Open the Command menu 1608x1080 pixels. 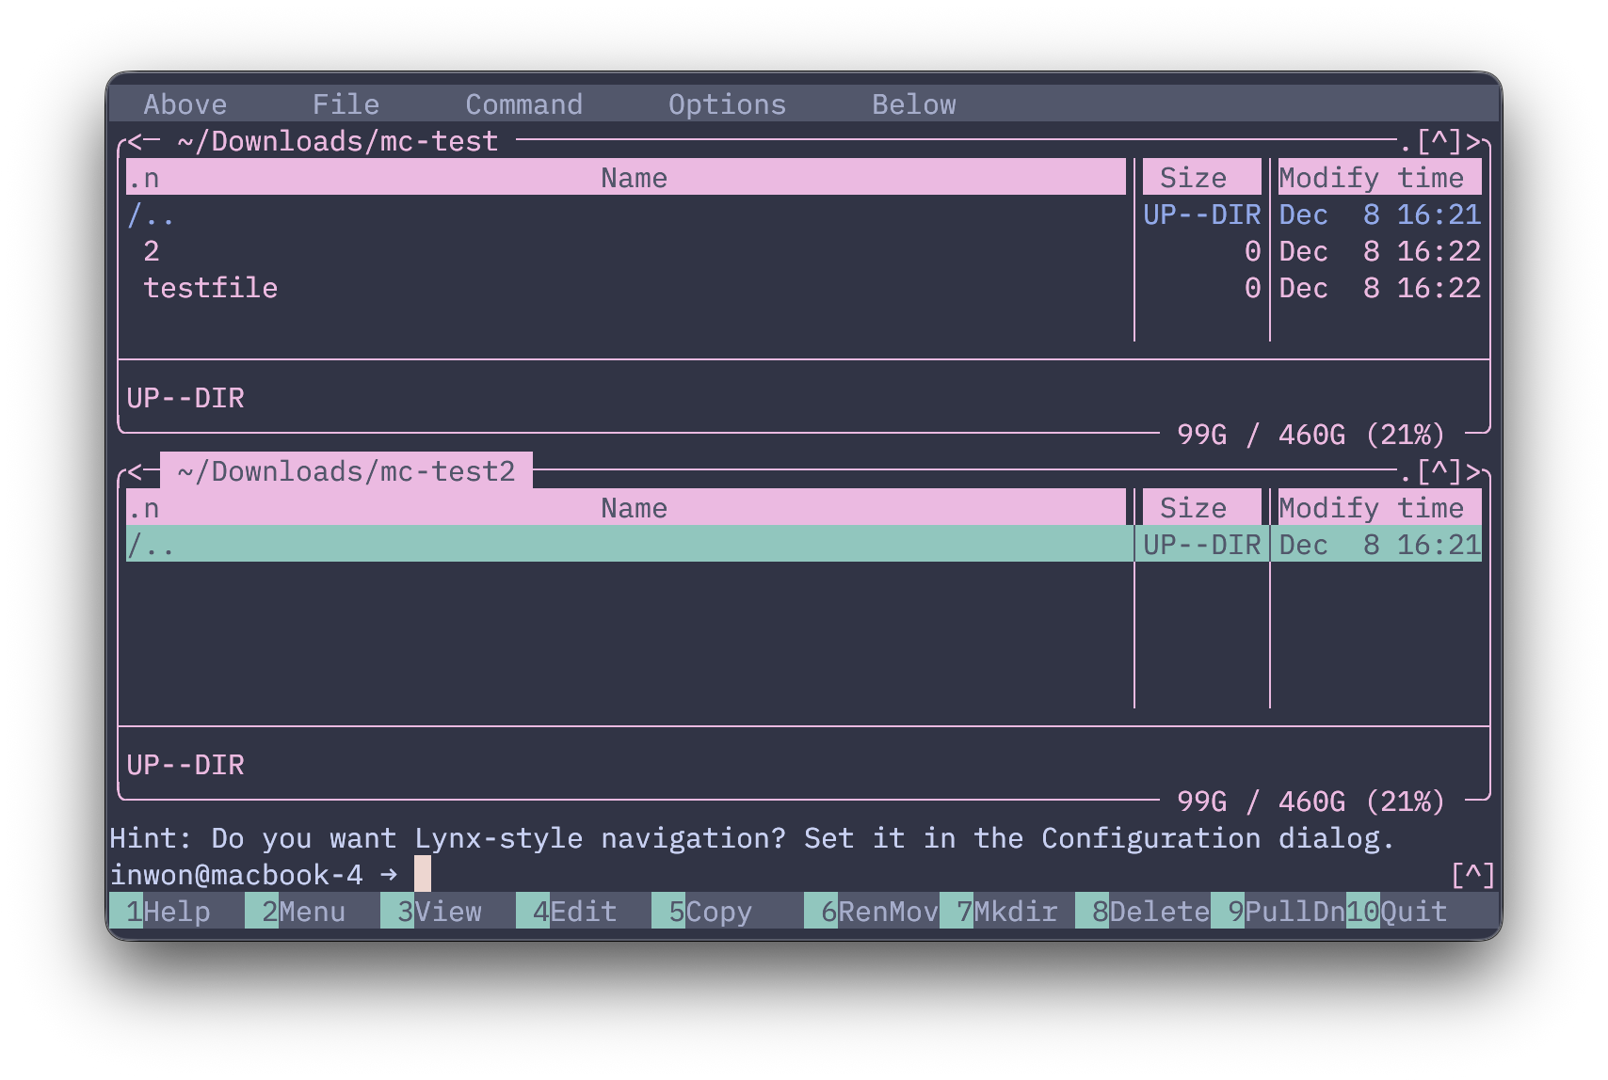click(x=523, y=103)
